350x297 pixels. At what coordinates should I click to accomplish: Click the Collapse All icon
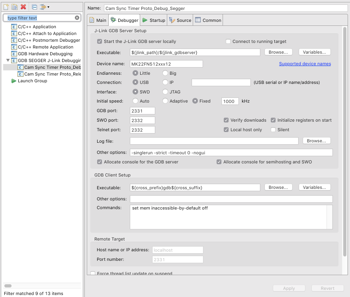point(34,7)
